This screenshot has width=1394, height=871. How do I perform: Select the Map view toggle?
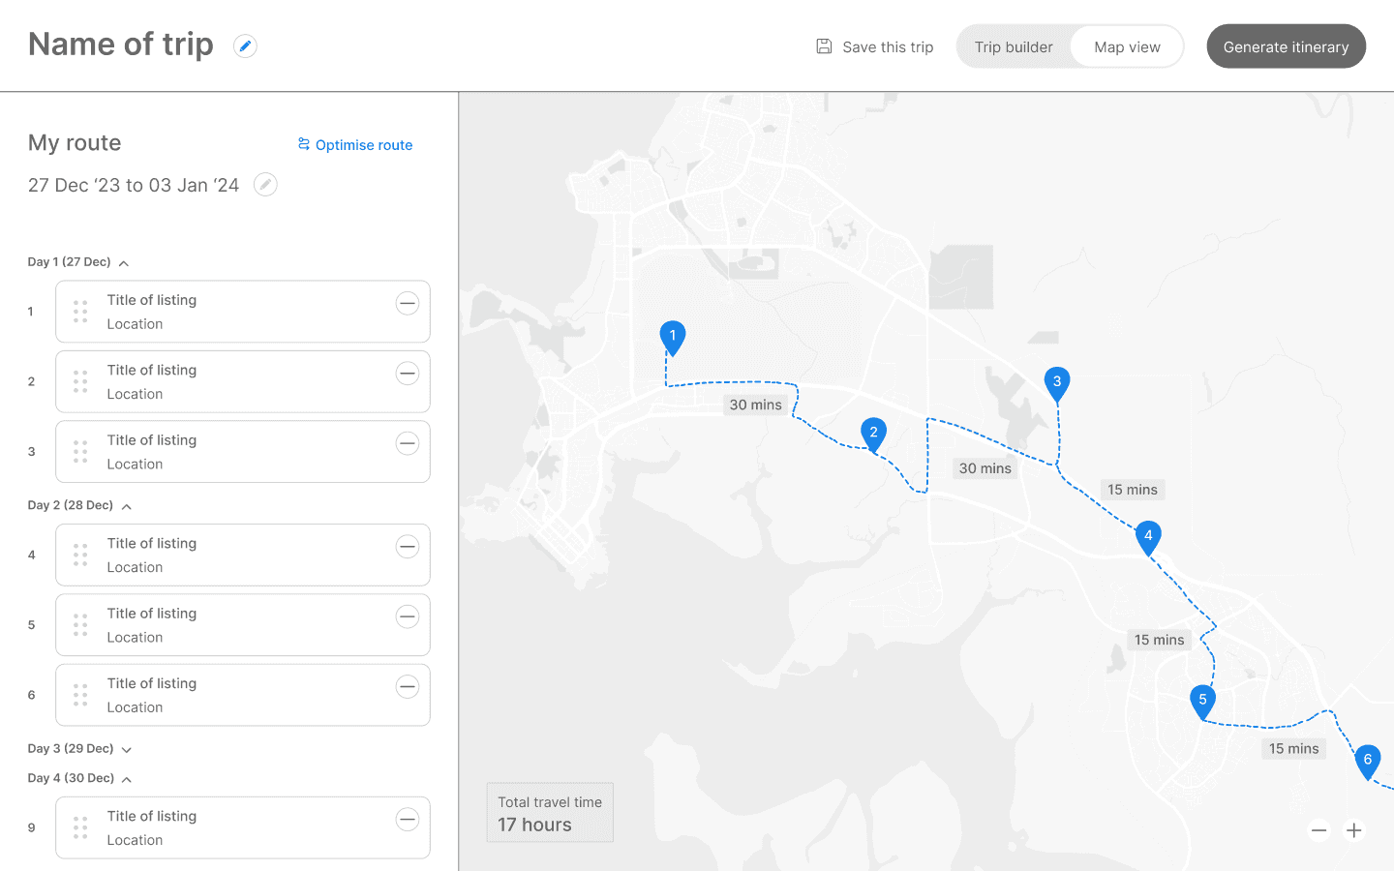tap(1126, 45)
